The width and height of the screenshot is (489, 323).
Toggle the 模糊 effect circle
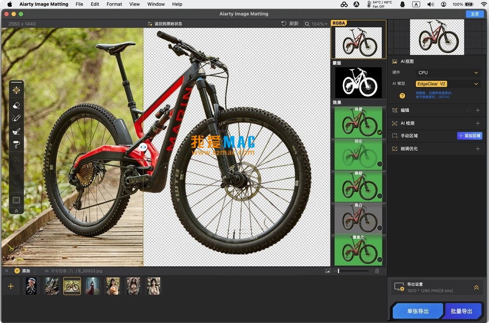click(380, 196)
